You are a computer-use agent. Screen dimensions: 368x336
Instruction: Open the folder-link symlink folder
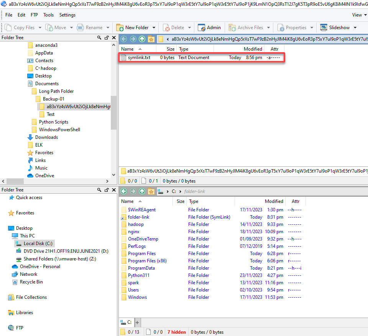[x=138, y=217]
